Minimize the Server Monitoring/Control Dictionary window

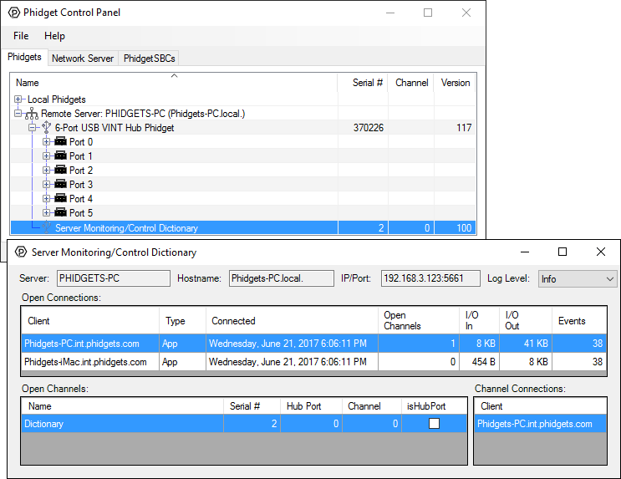click(x=525, y=252)
